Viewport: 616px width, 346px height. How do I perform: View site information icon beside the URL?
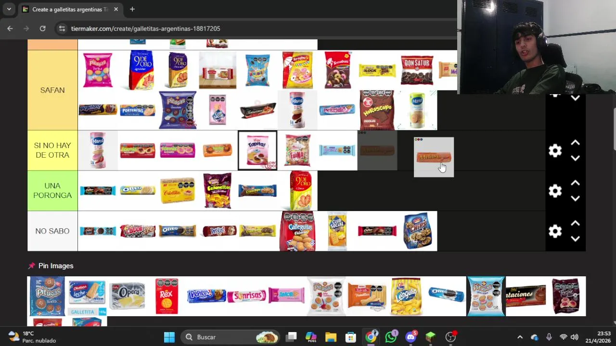[x=62, y=28]
